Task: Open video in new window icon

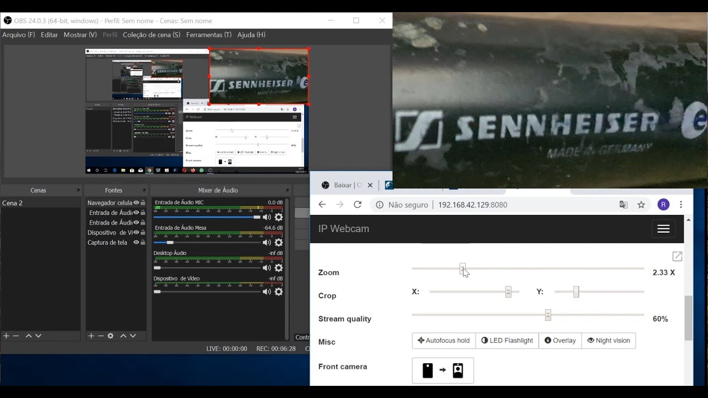Action: click(x=677, y=256)
